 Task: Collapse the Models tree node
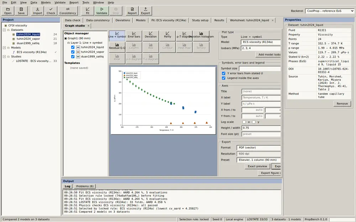click(4, 48)
